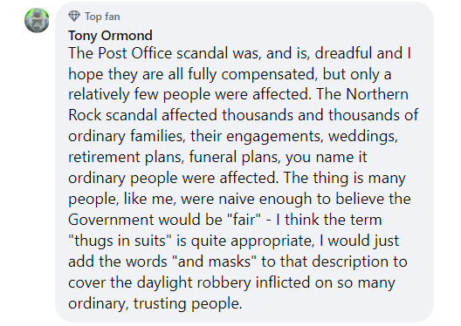Viewport: 461px width, 326px height.
Task: Click the phrase 'funeral plans' in comment
Action: [x=235, y=157]
